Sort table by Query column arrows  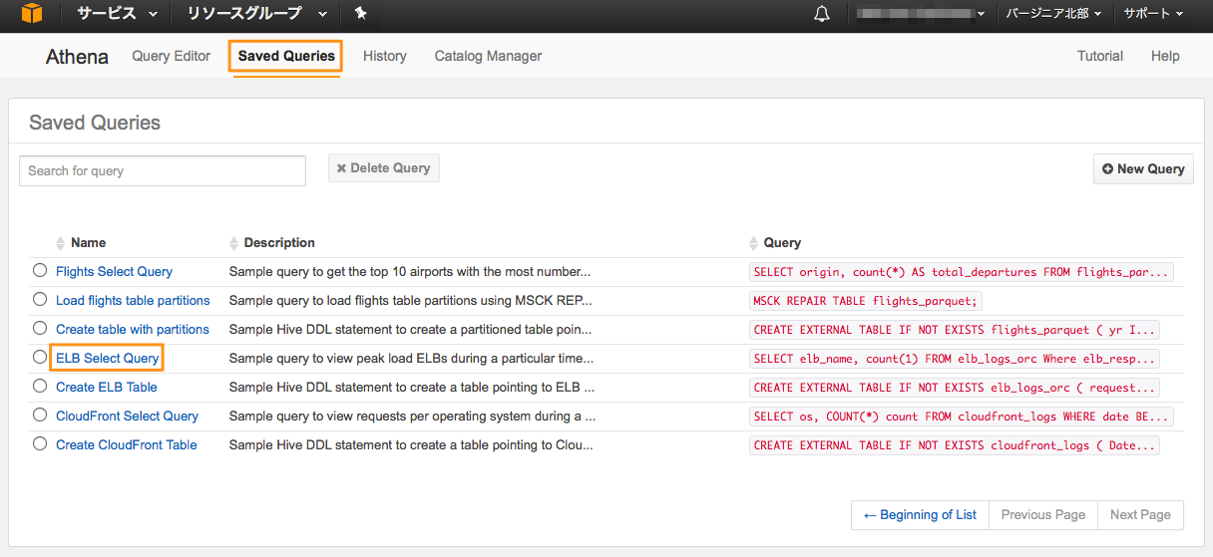(x=753, y=243)
